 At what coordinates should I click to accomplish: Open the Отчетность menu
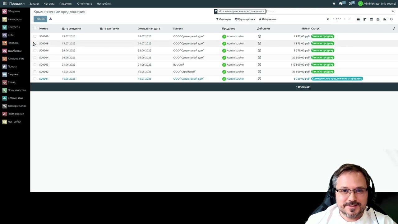(85, 3)
